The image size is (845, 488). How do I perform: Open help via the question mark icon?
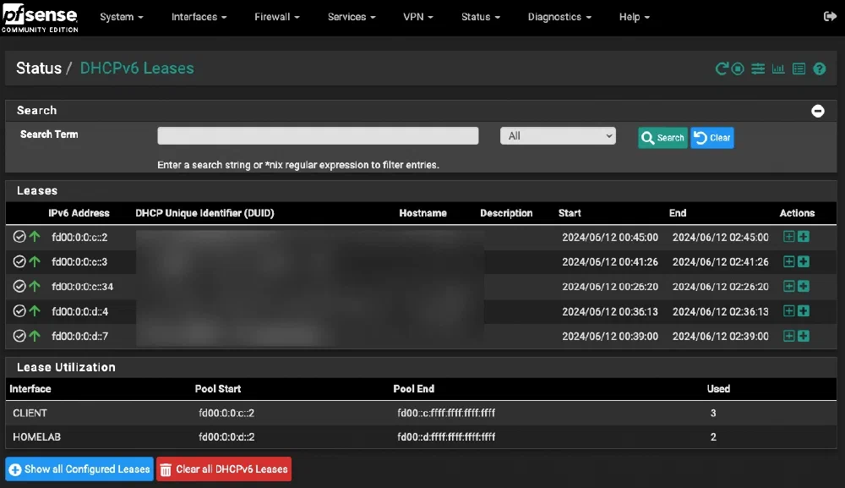pos(819,69)
